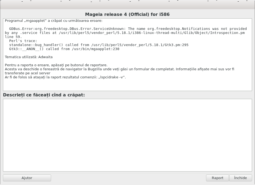Click the Gtk3::__ANON__() trace line
The height and width of the screenshot is (185, 255).
pyautogui.click(x=64, y=49)
